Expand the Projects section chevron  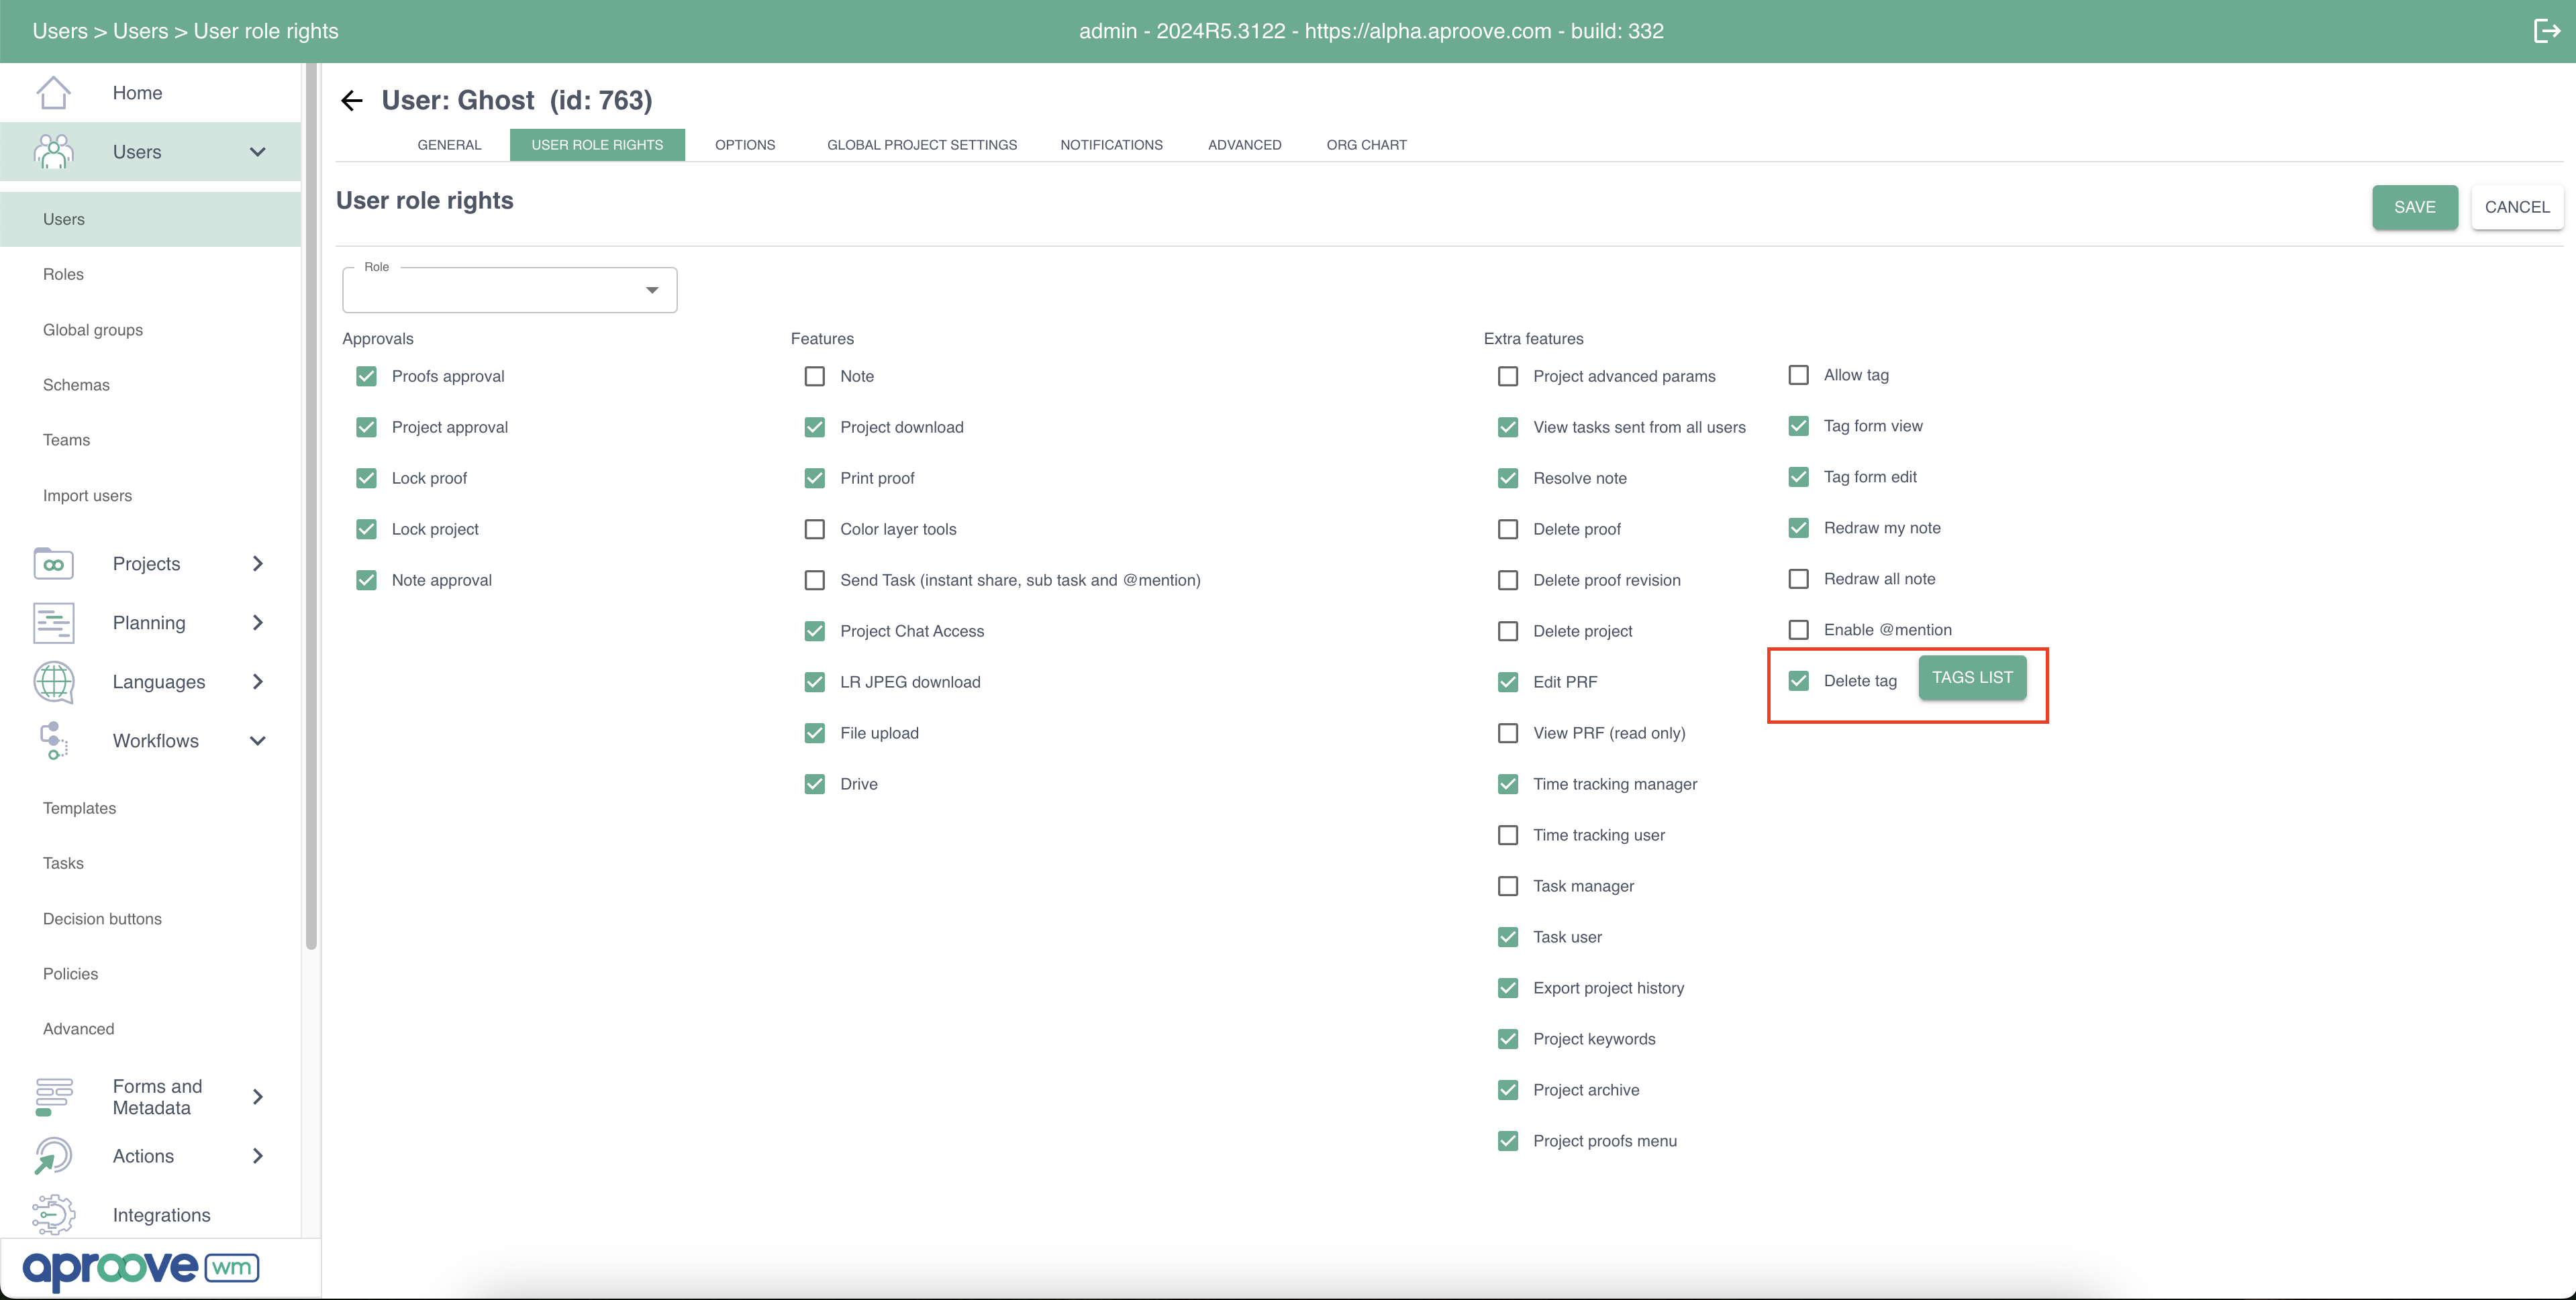point(257,563)
